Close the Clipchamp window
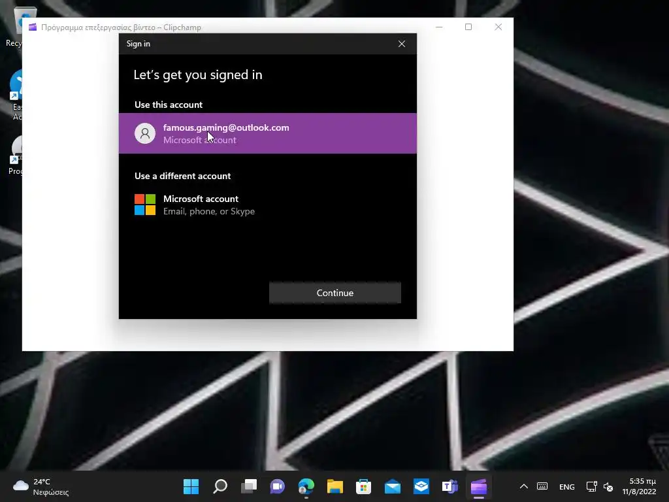669x502 pixels. click(x=498, y=27)
